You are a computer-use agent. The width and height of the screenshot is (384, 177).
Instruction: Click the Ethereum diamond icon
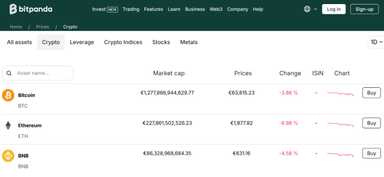[8, 125]
